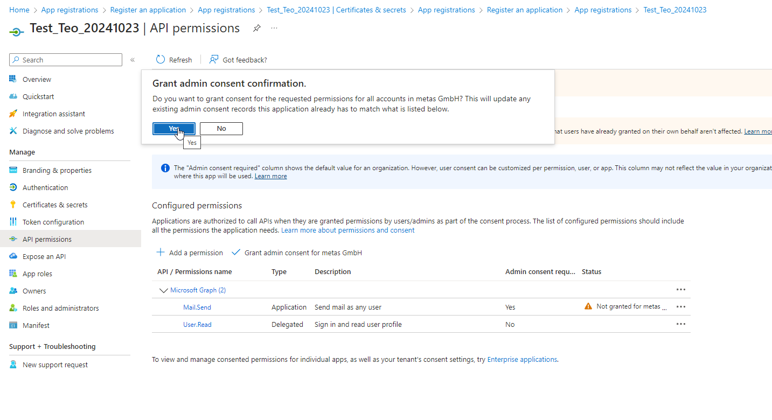Click the Overview grid icon

(x=13, y=79)
